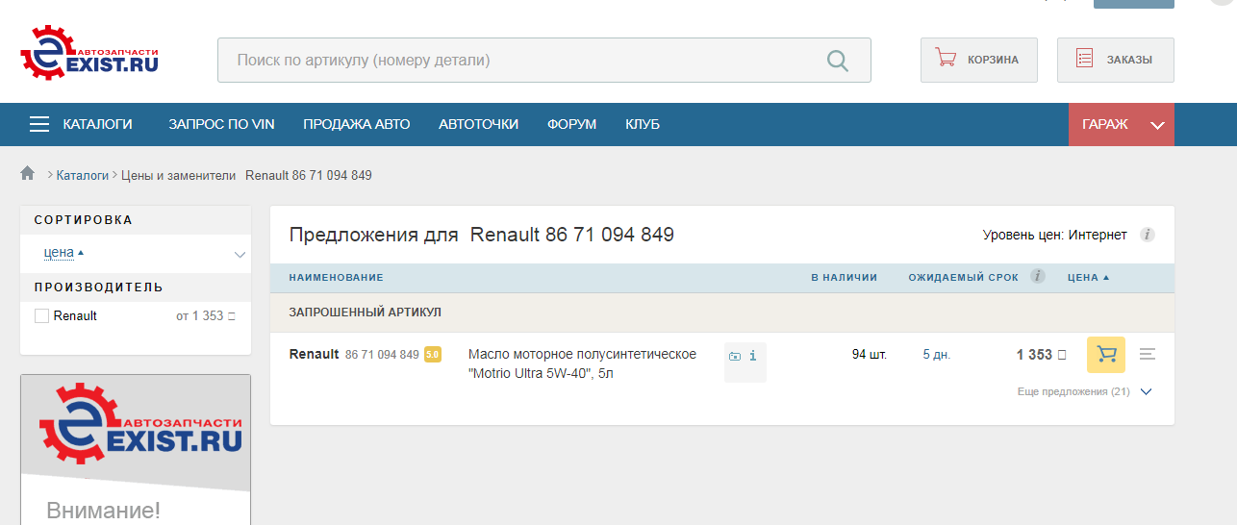Screen dimensions: 1237x525
Task: Click the Наименование column header
Action: tap(336, 278)
